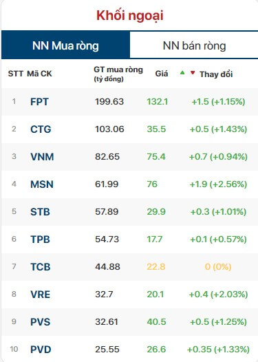Open TPB stock code link

(40, 239)
